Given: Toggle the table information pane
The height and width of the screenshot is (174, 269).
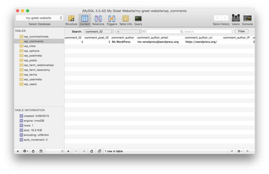Looking at the screenshot, I should (x=41, y=151).
